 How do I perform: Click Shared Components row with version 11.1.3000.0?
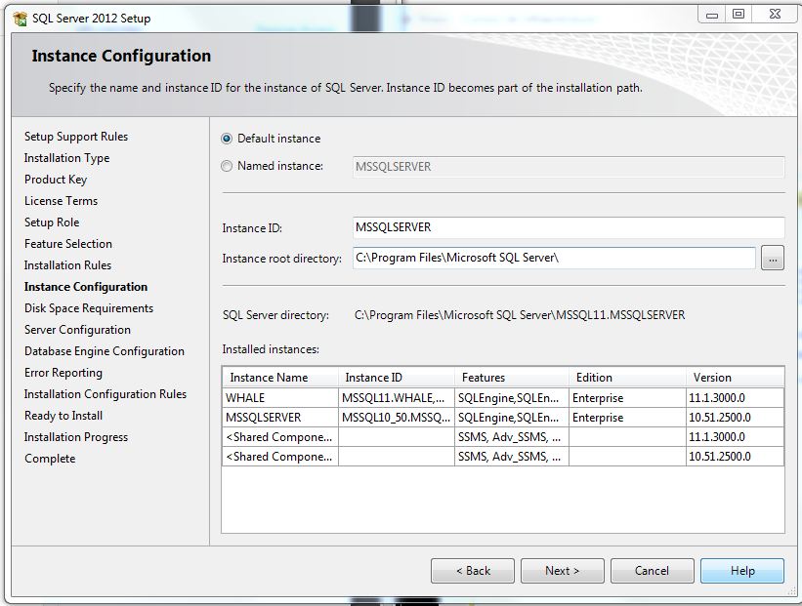[x=503, y=437]
